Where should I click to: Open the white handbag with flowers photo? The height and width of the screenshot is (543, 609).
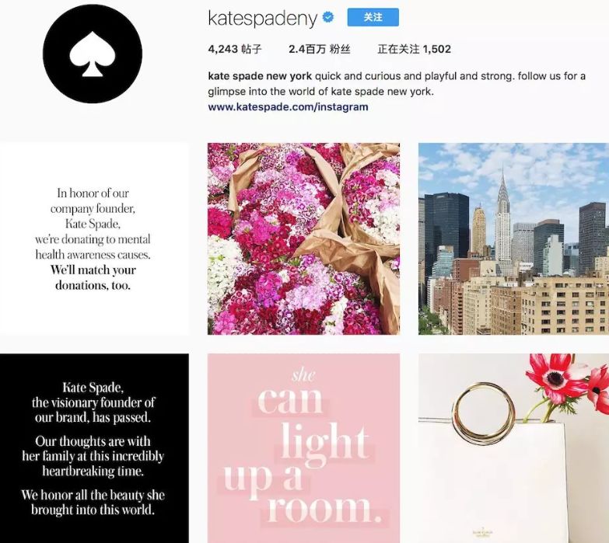click(x=513, y=448)
